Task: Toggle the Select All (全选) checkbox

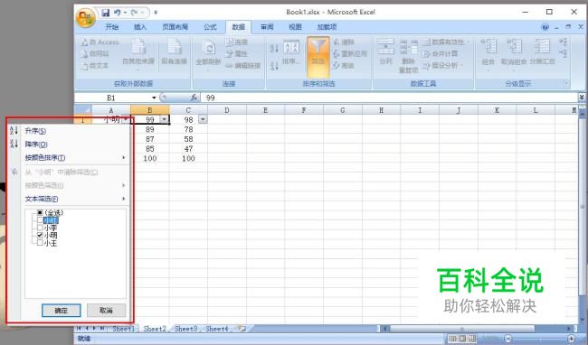Action: [40, 212]
